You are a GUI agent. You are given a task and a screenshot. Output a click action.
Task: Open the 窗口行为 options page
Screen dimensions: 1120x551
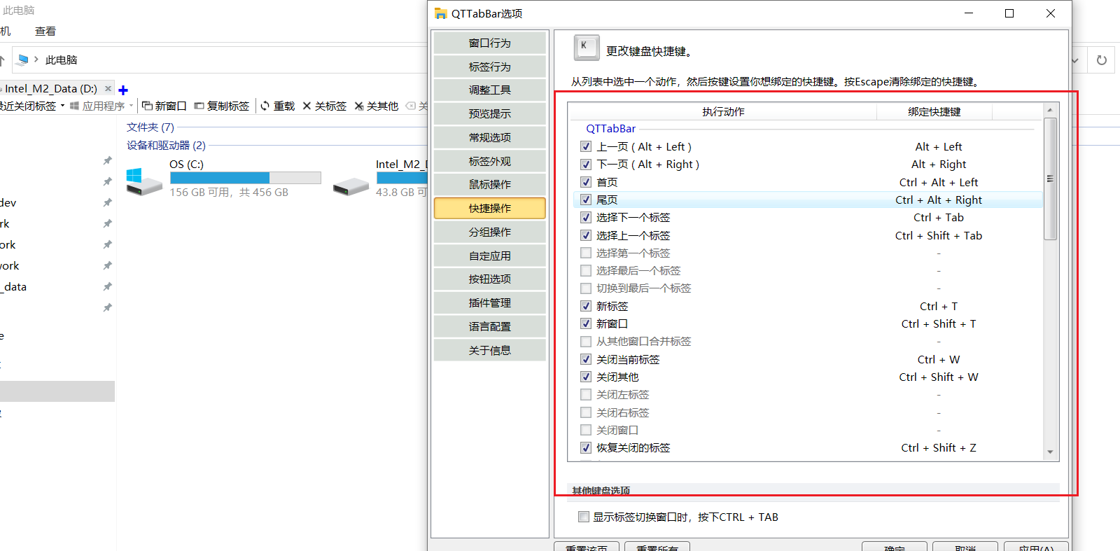pyautogui.click(x=490, y=43)
